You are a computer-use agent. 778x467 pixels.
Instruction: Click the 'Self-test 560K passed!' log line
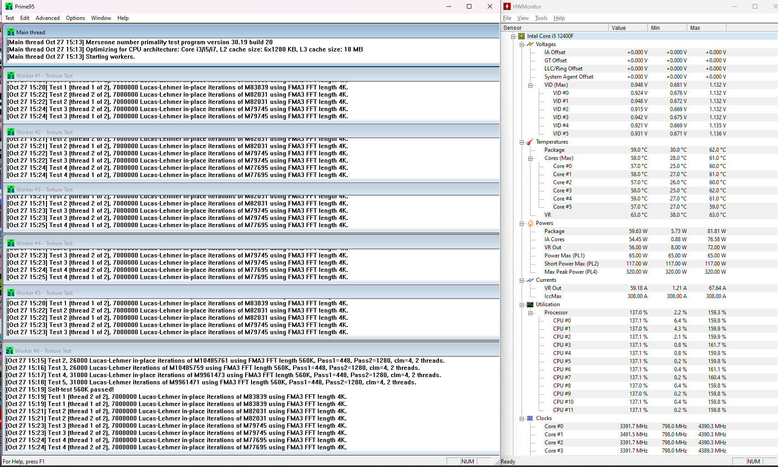tap(60, 389)
